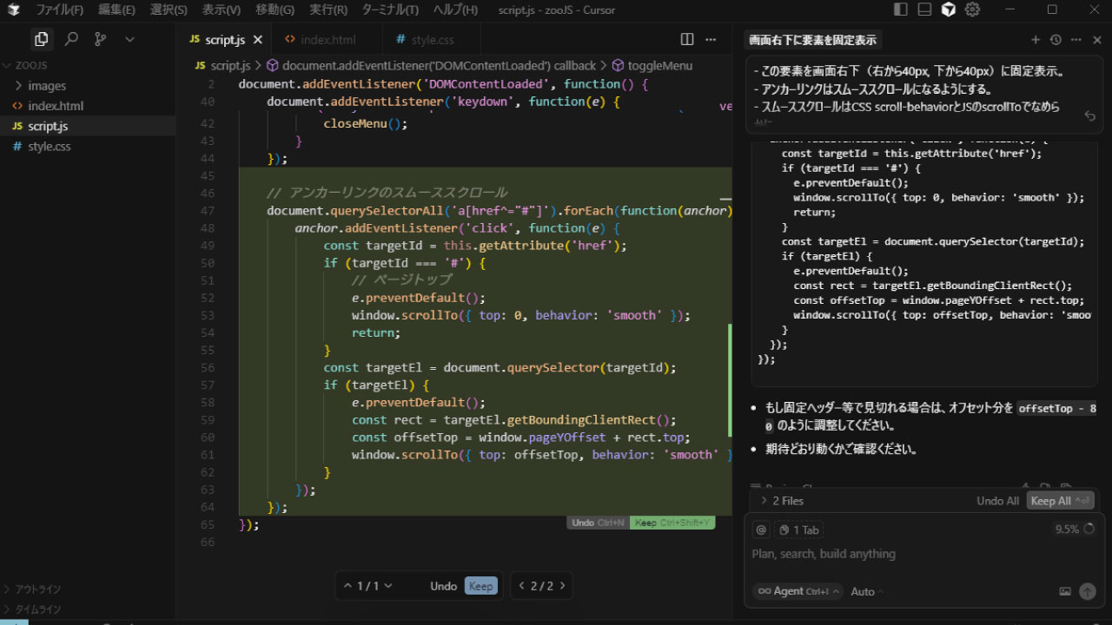Start a new chat with plus icon
The width and height of the screenshot is (1112, 625).
[x=1035, y=40]
